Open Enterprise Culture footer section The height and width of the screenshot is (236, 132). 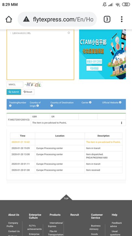[35, 216]
